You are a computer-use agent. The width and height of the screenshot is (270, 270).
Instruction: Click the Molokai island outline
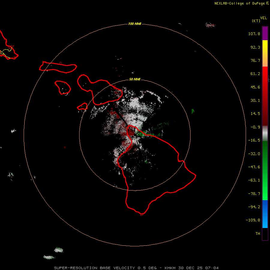58,67
